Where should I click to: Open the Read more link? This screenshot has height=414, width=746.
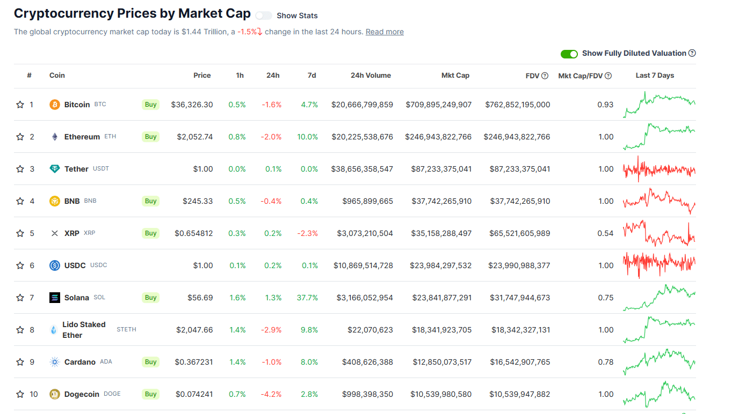tap(385, 32)
